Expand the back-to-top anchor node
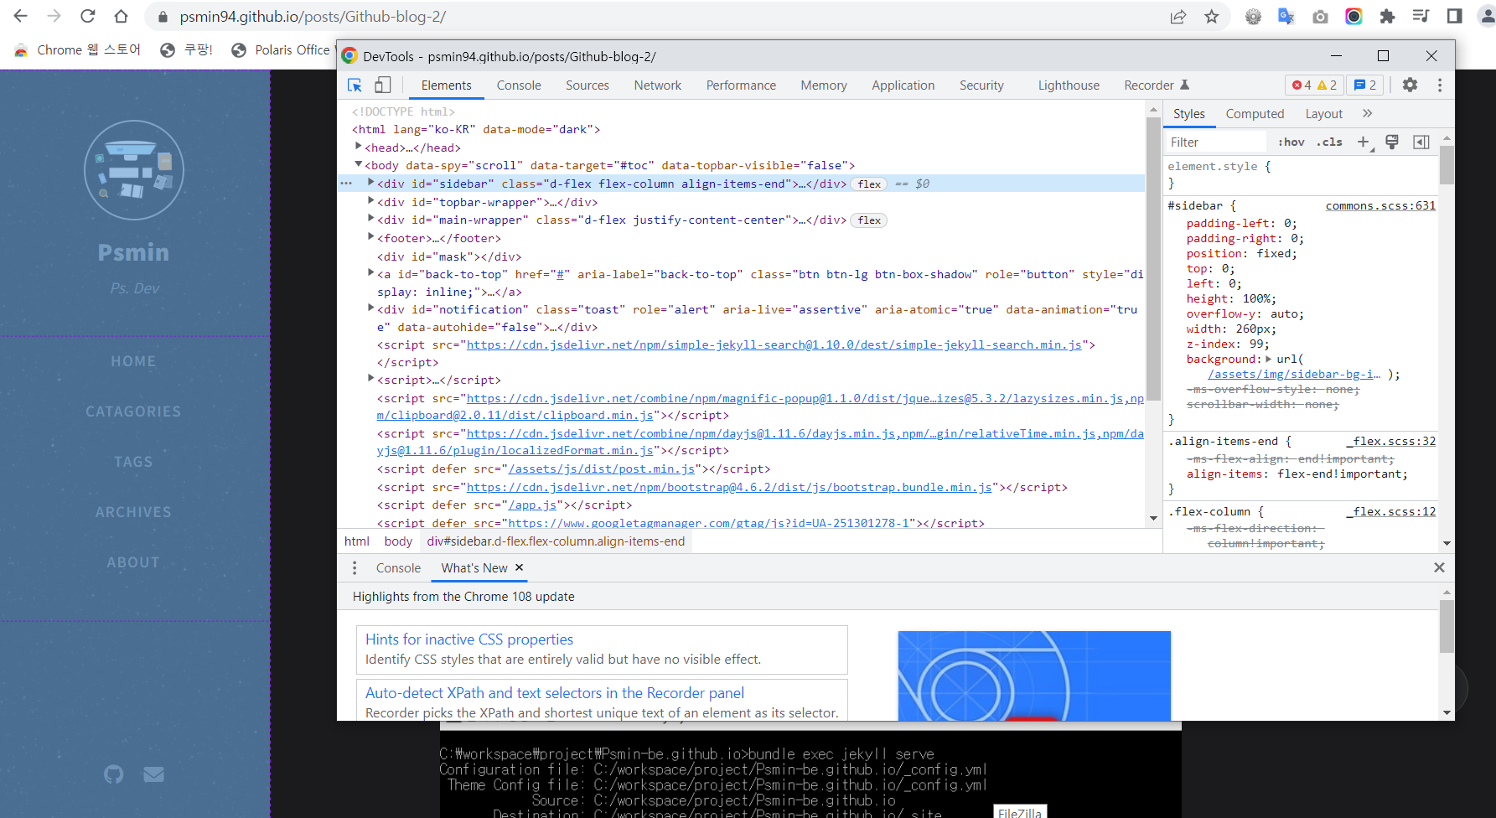 (x=371, y=273)
